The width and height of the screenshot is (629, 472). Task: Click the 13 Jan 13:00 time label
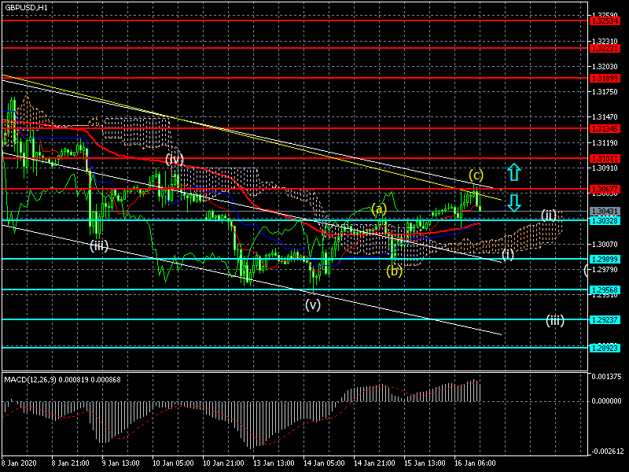click(274, 463)
